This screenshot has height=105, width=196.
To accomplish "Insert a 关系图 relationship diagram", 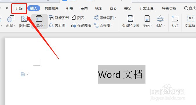I will [x=57, y=25].
